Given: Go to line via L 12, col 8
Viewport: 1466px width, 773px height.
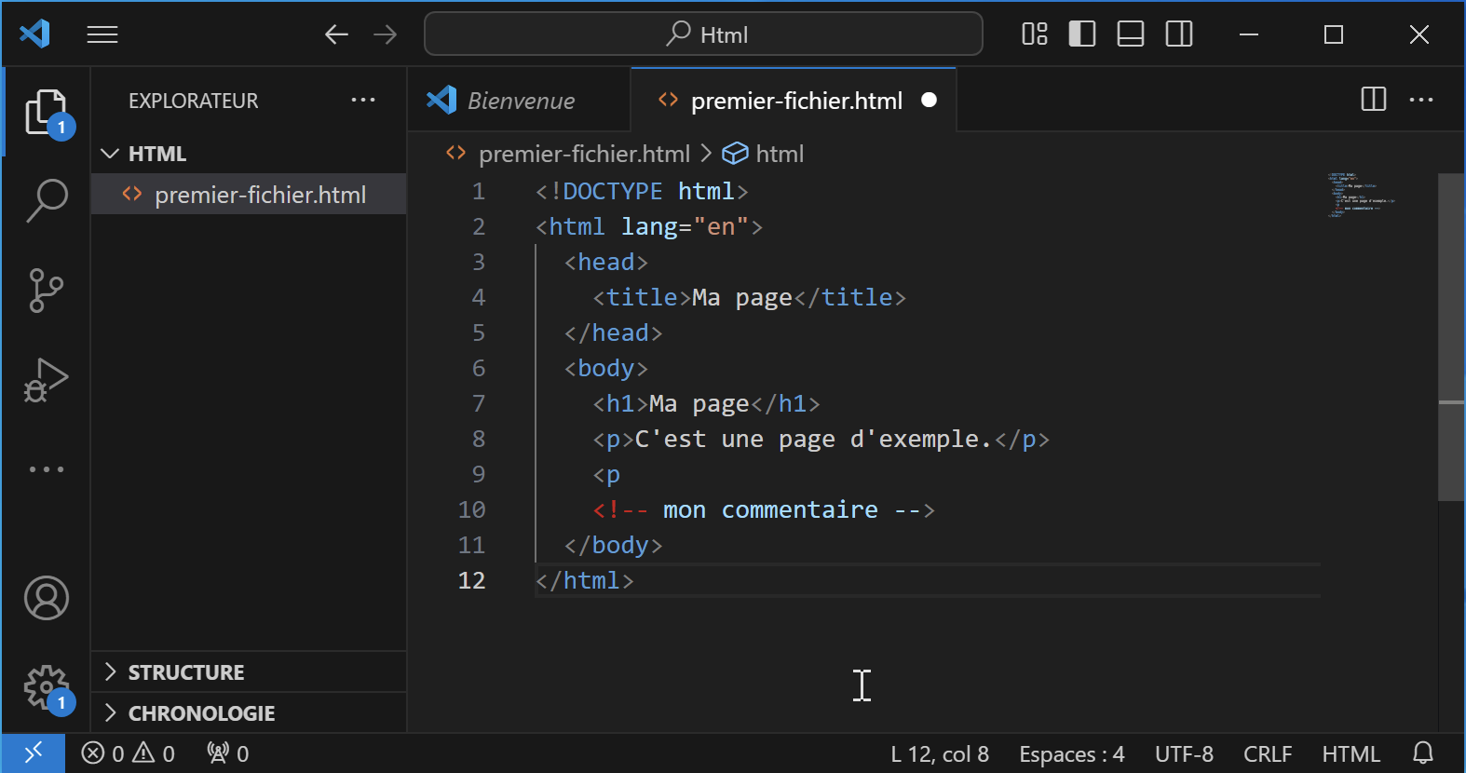Looking at the screenshot, I should coord(940,753).
